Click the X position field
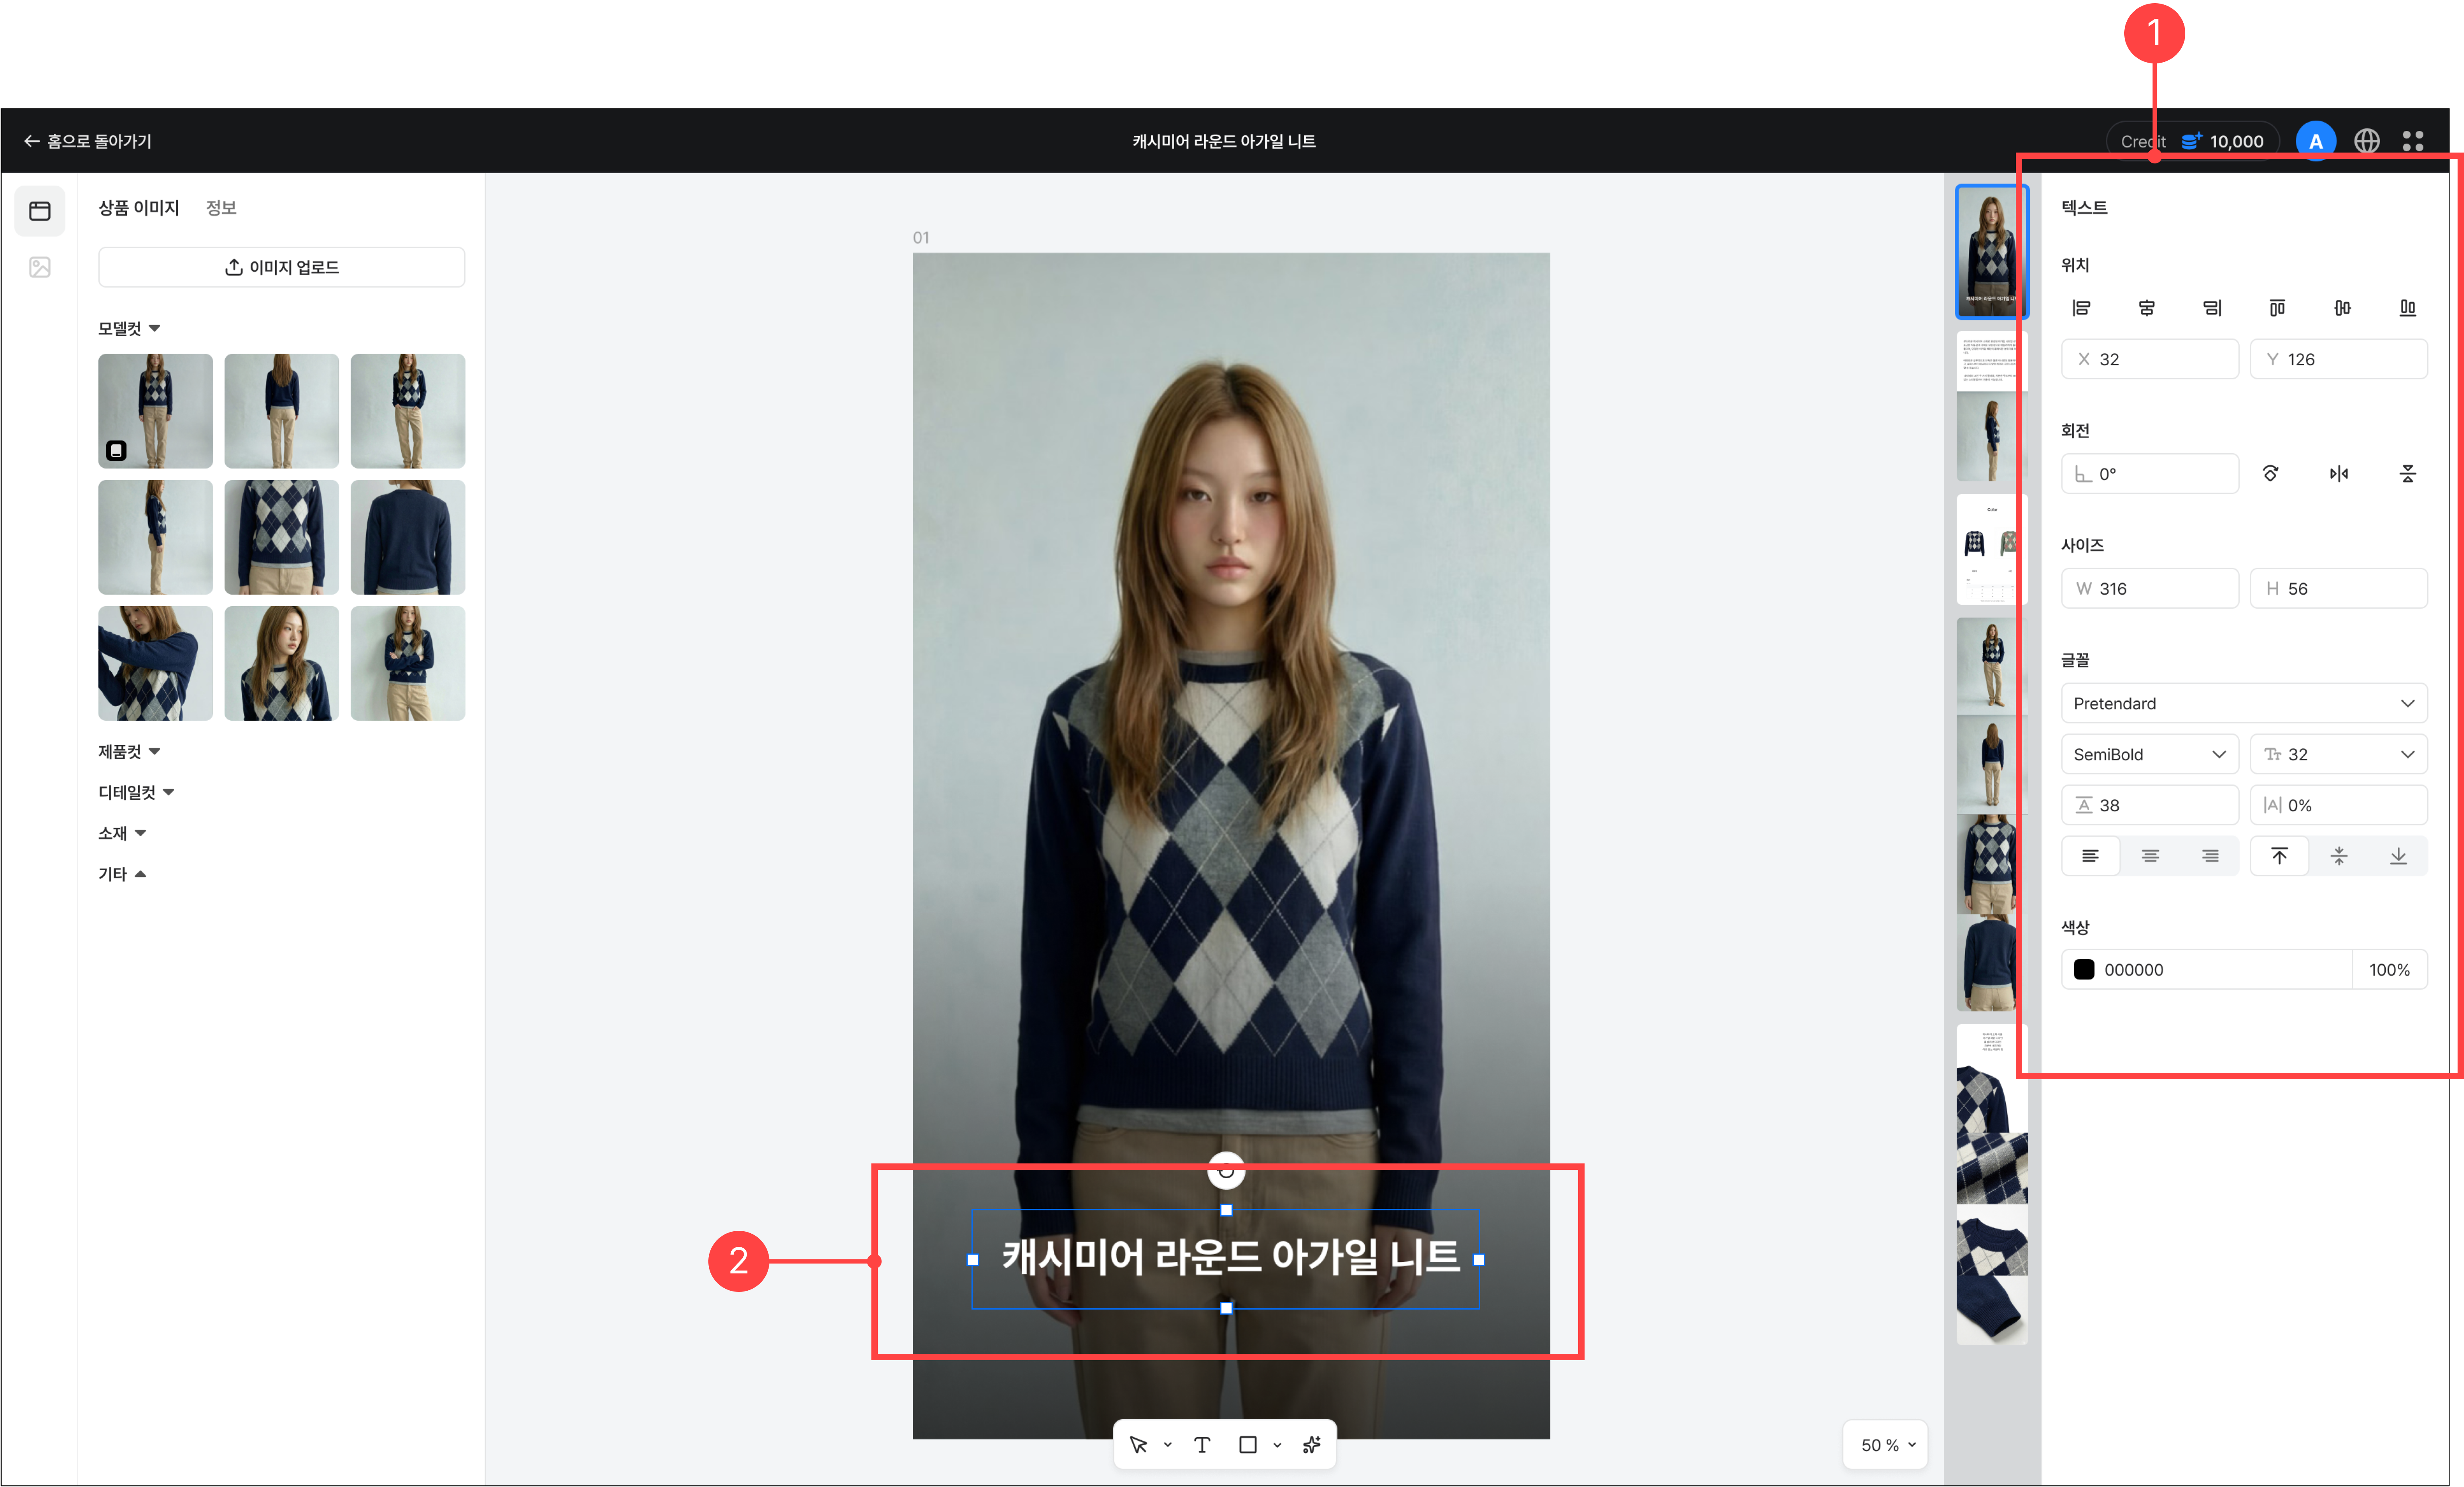 2150,359
